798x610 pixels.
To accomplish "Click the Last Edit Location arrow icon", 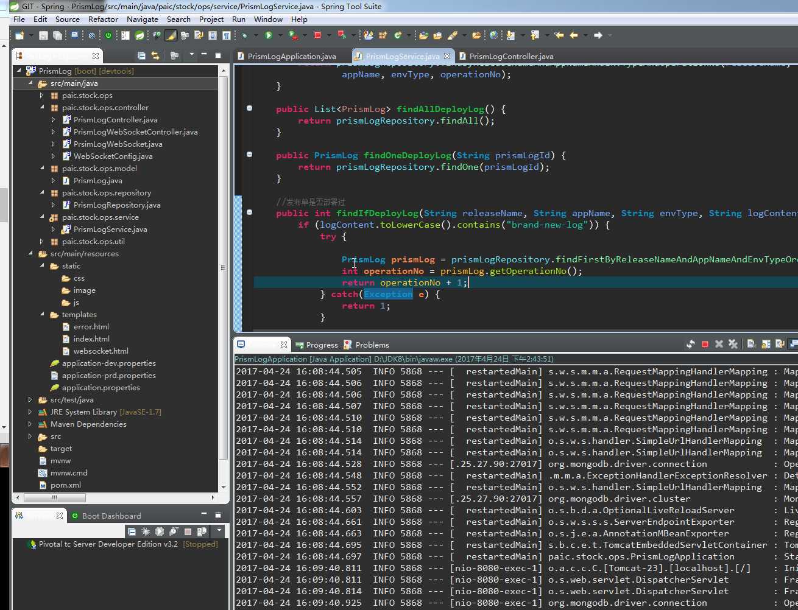I will point(559,35).
